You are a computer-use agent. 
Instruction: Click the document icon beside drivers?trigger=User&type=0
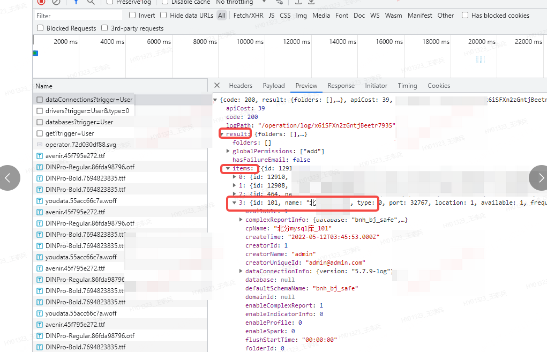[40, 111]
